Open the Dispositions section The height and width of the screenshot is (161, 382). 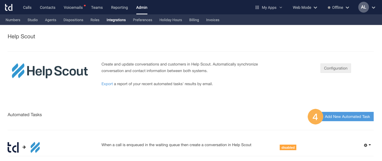[73, 20]
